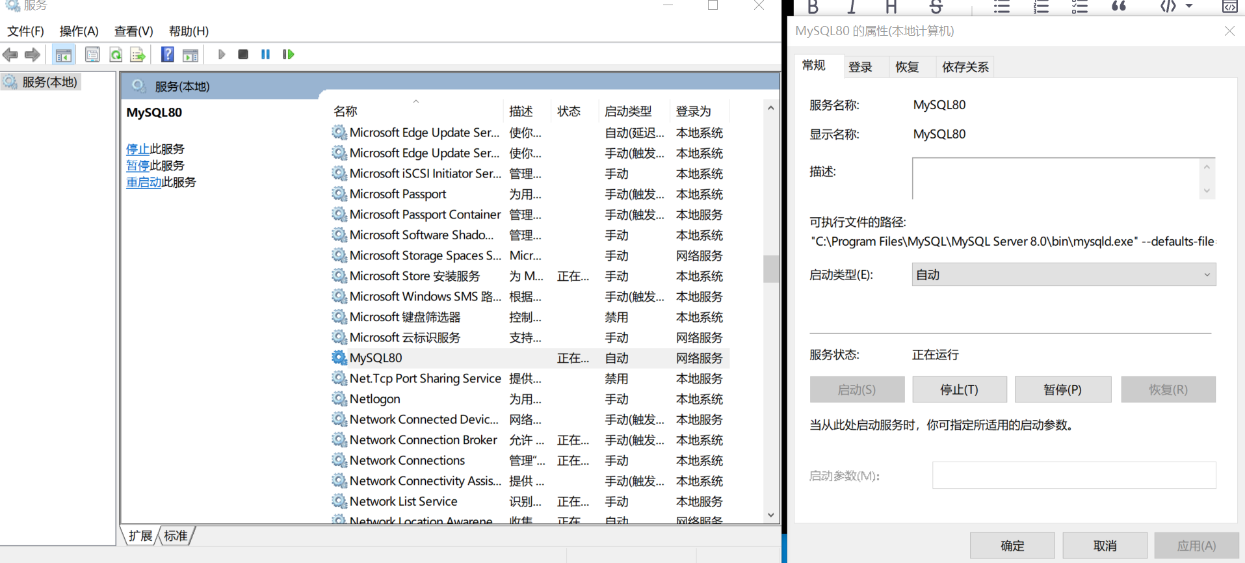Open the startup type combo box

click(1064, 274)
